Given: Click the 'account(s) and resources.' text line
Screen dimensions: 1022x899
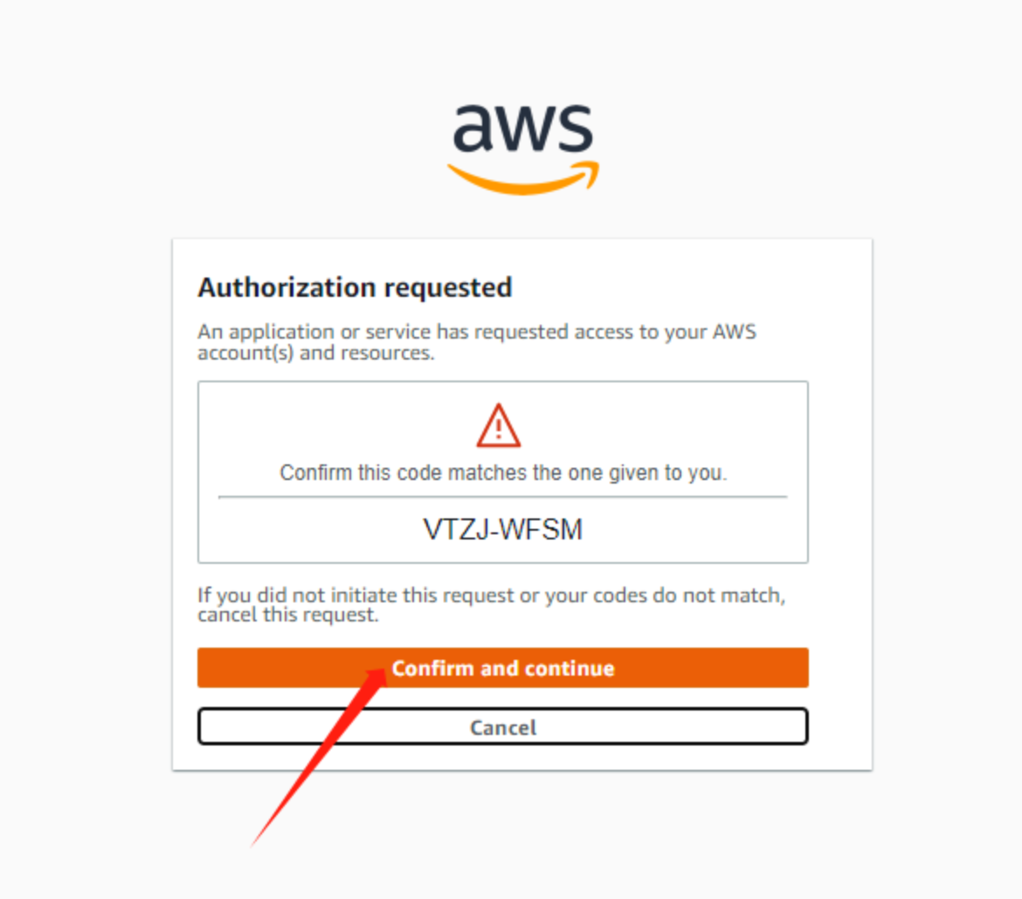Looking at the screenshot, I should pyautogui.click(x=315, y=353).
